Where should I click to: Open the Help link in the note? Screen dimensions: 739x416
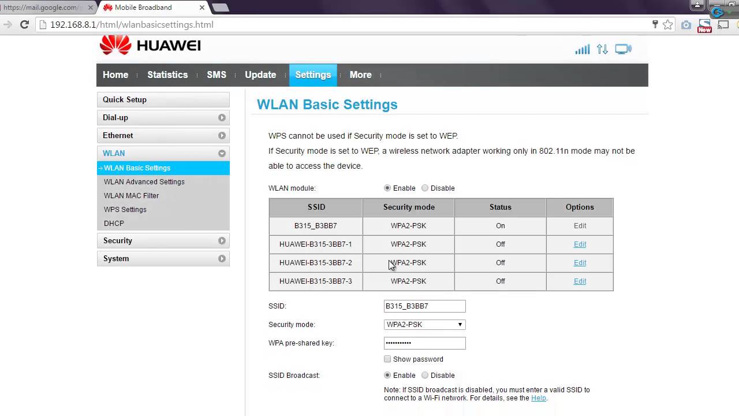538,398
